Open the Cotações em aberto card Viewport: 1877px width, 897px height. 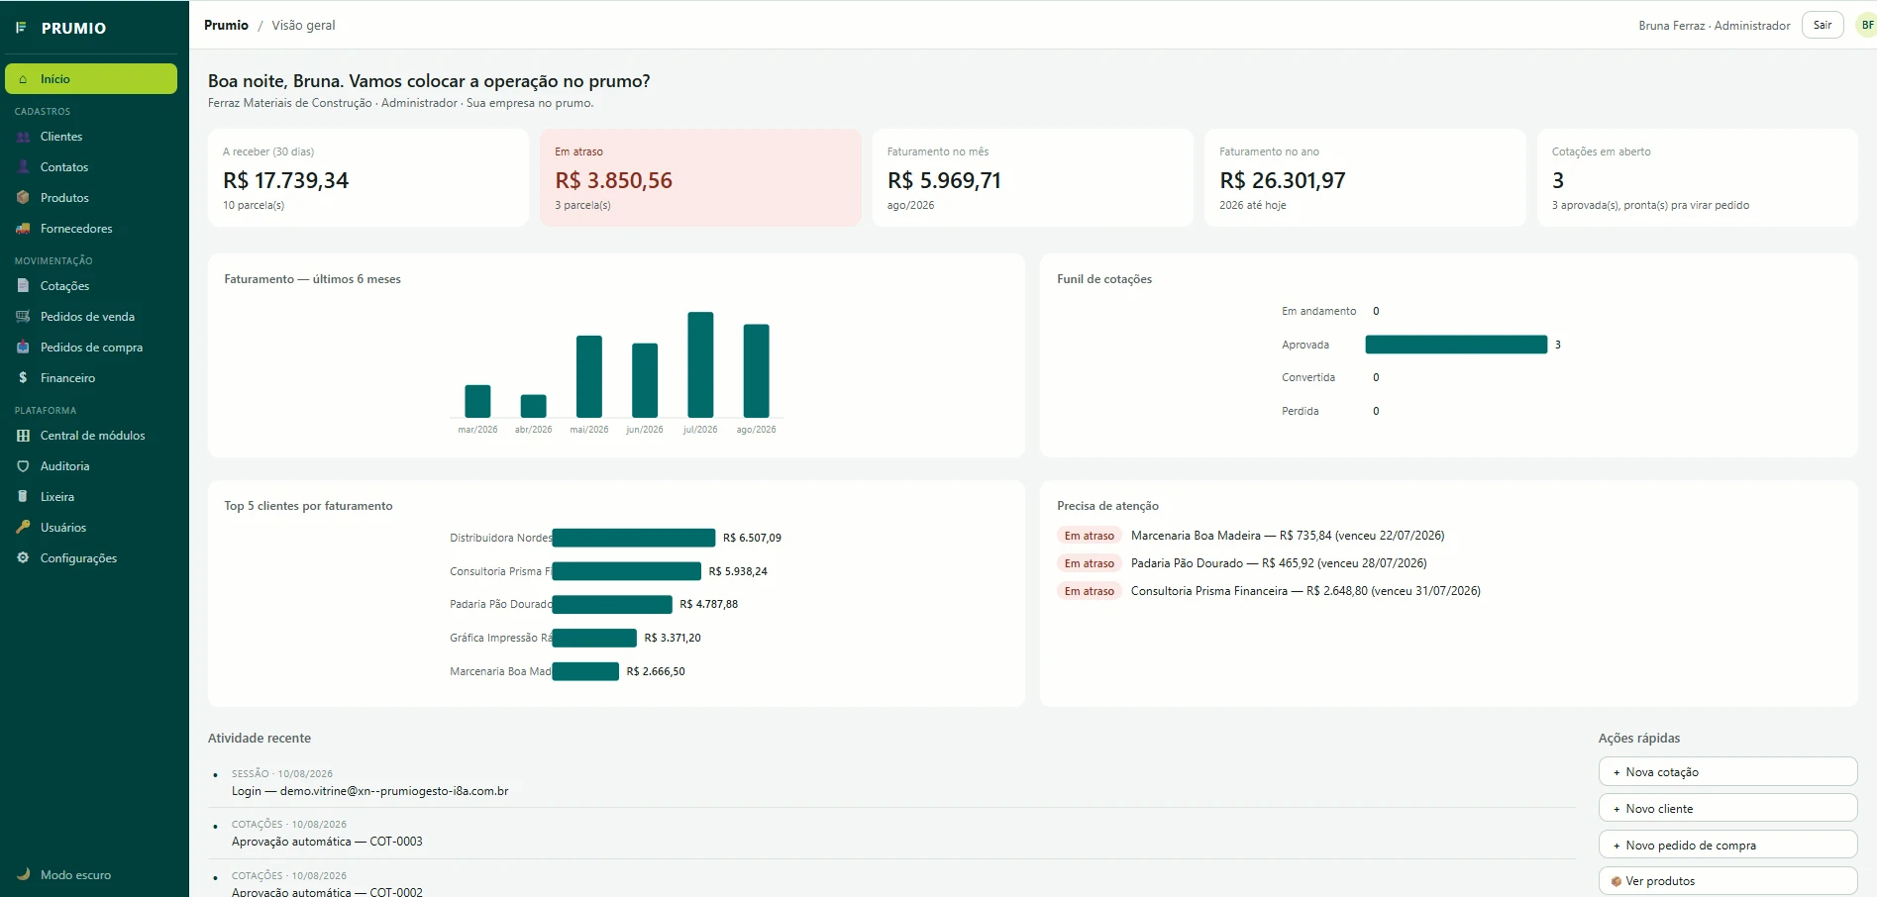[x=1697, y=178]
